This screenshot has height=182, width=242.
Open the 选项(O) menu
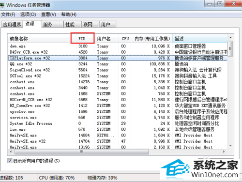click(x=28, y=15)
